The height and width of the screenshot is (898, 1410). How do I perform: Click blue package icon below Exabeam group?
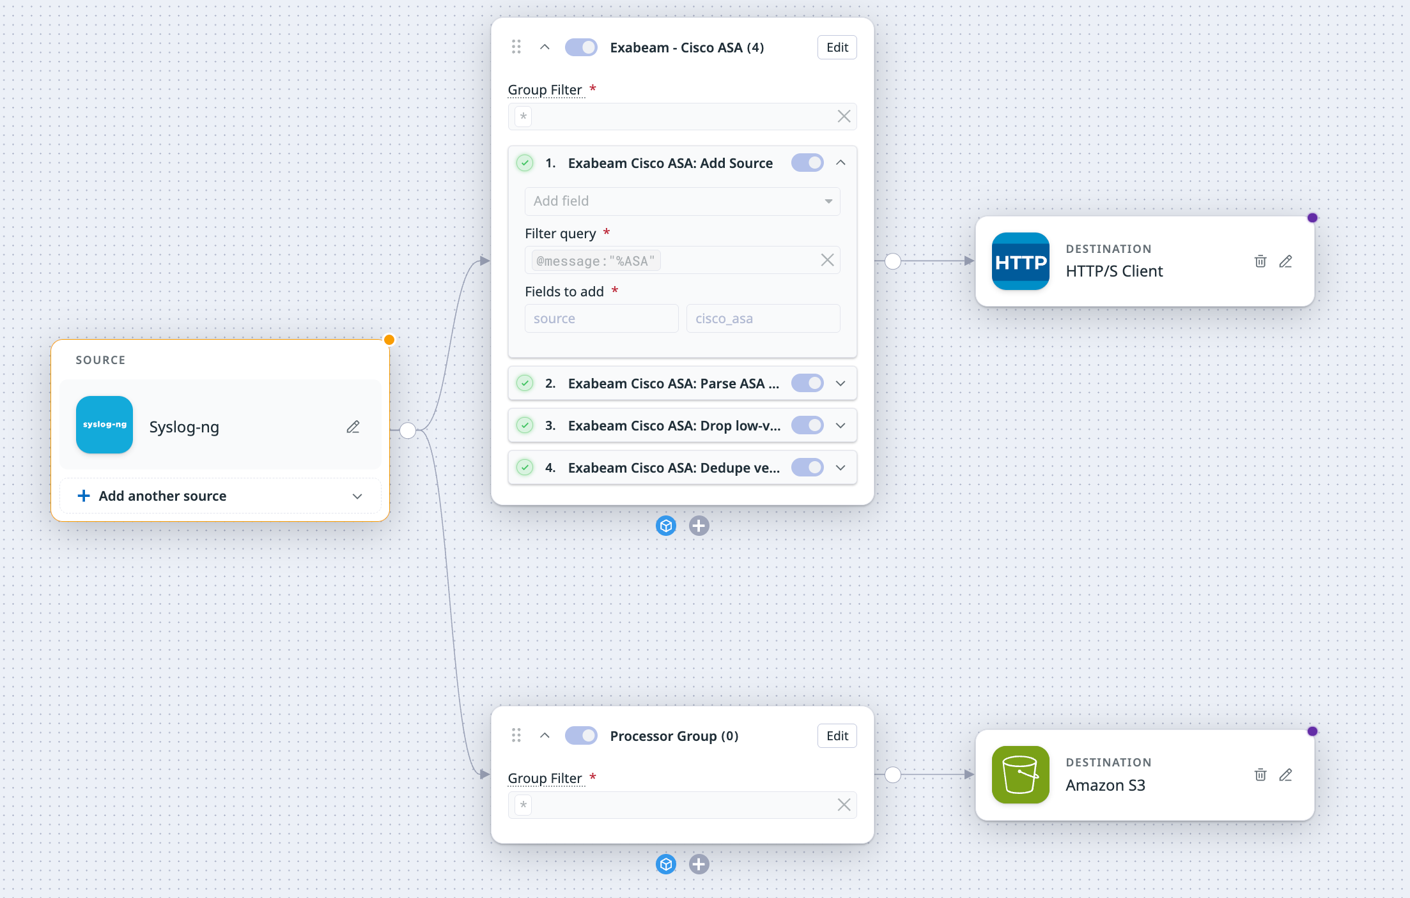pos(666,526)
